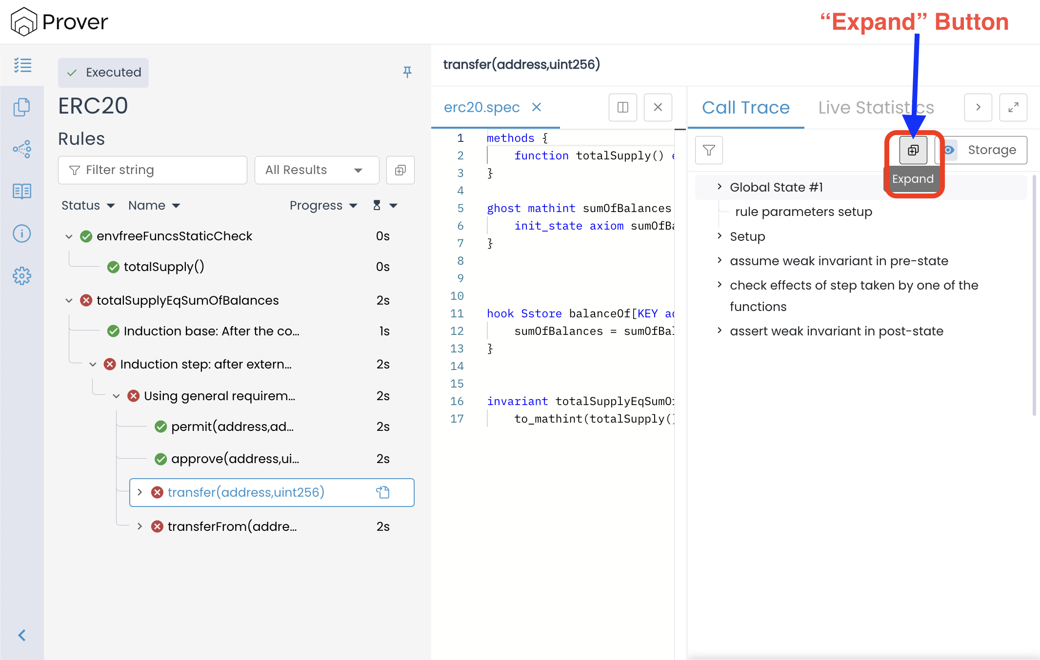
Task: Enlarge Call Trace panel with fullscreen arrows
Action: pos(1013,107)
